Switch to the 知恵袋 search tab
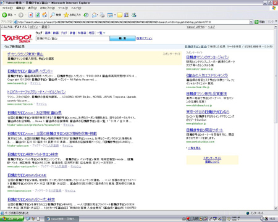Viewport: 278px width, 222px height. (x=82, y=33)
